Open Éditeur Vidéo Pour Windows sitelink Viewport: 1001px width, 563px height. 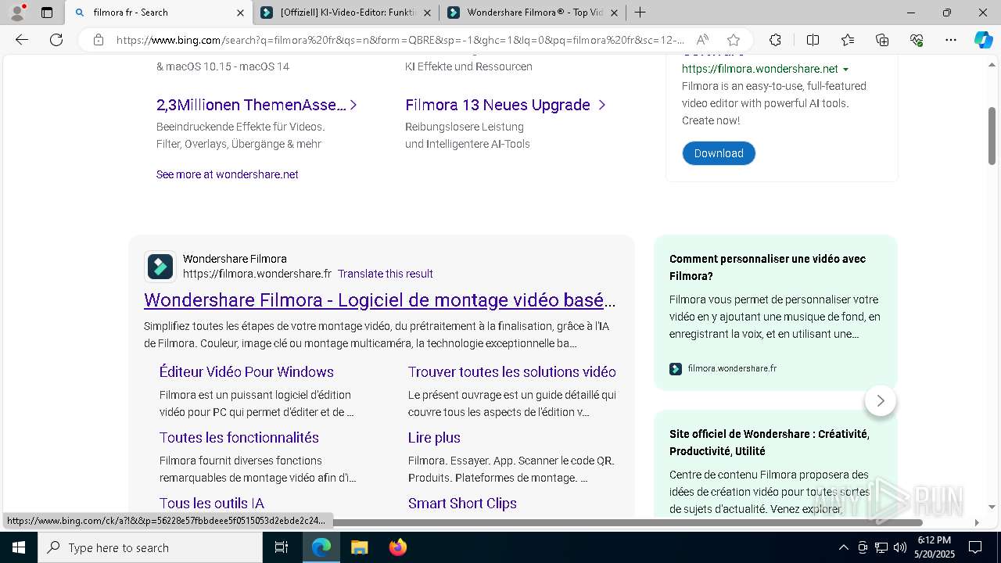(x=246, y=371)
